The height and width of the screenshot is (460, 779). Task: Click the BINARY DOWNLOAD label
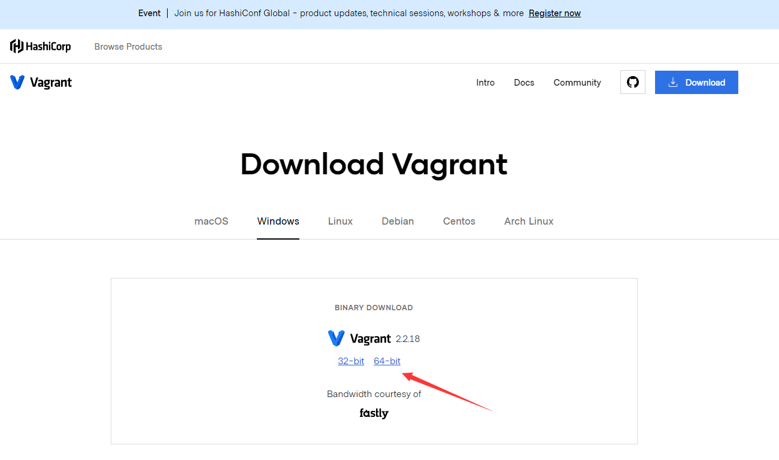click(374, 308)
